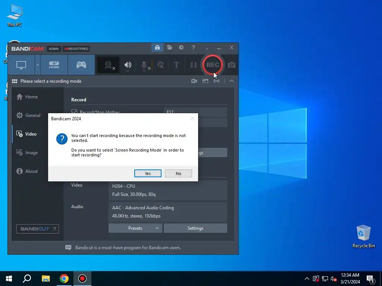Open Google Chrome from the taskbar
382x286 pixels.
point(64,279)
